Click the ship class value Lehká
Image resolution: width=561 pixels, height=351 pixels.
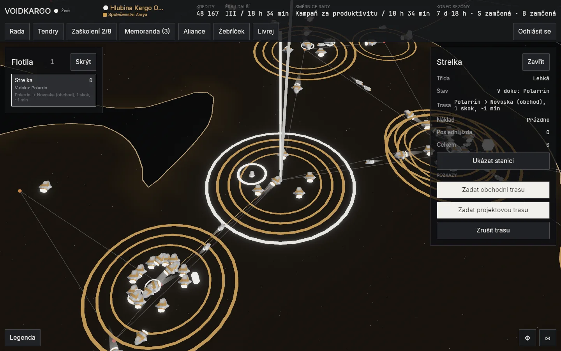541,78
